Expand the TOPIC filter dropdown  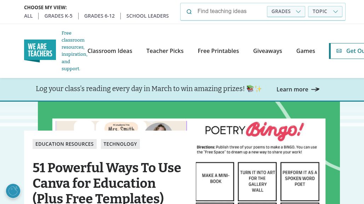[x=325, y=12]
